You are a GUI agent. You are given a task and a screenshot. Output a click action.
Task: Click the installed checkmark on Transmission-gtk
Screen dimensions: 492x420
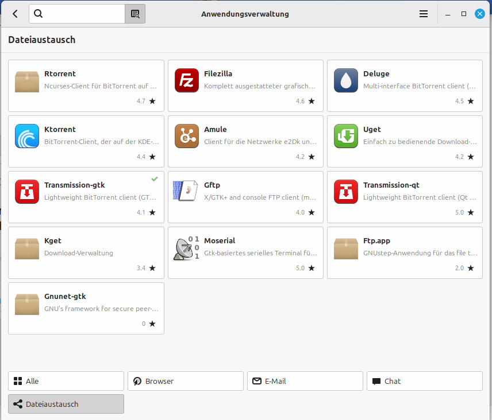[155, 179]
